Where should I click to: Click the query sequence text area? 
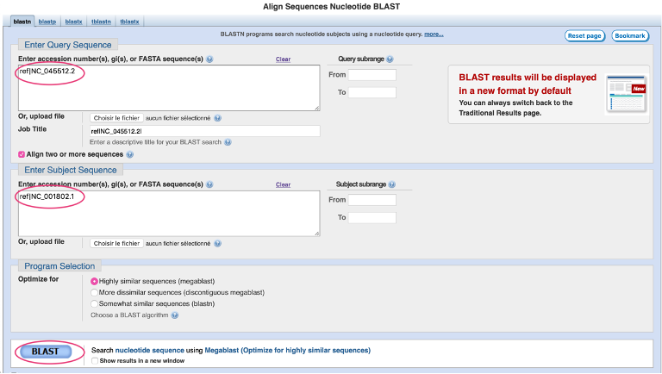click(x=169, y=88)
